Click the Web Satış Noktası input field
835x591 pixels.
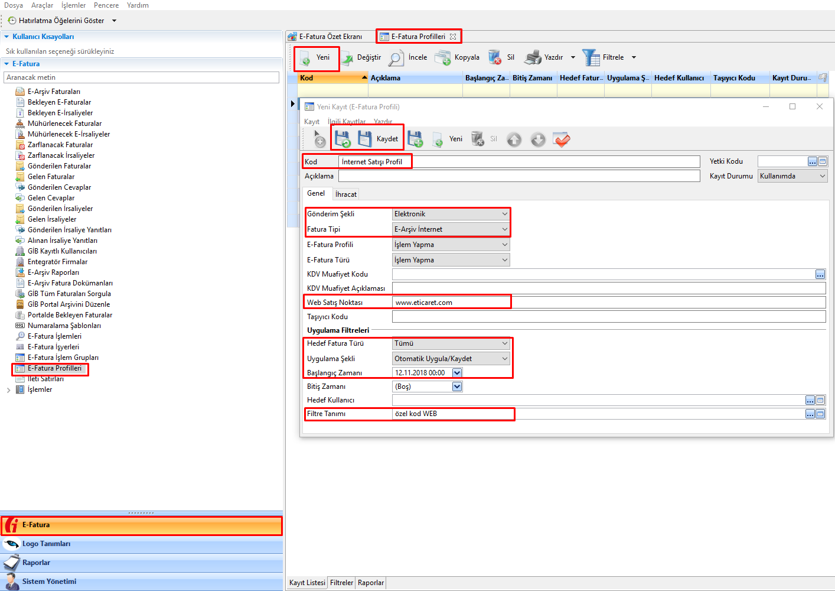coord(608,303)
